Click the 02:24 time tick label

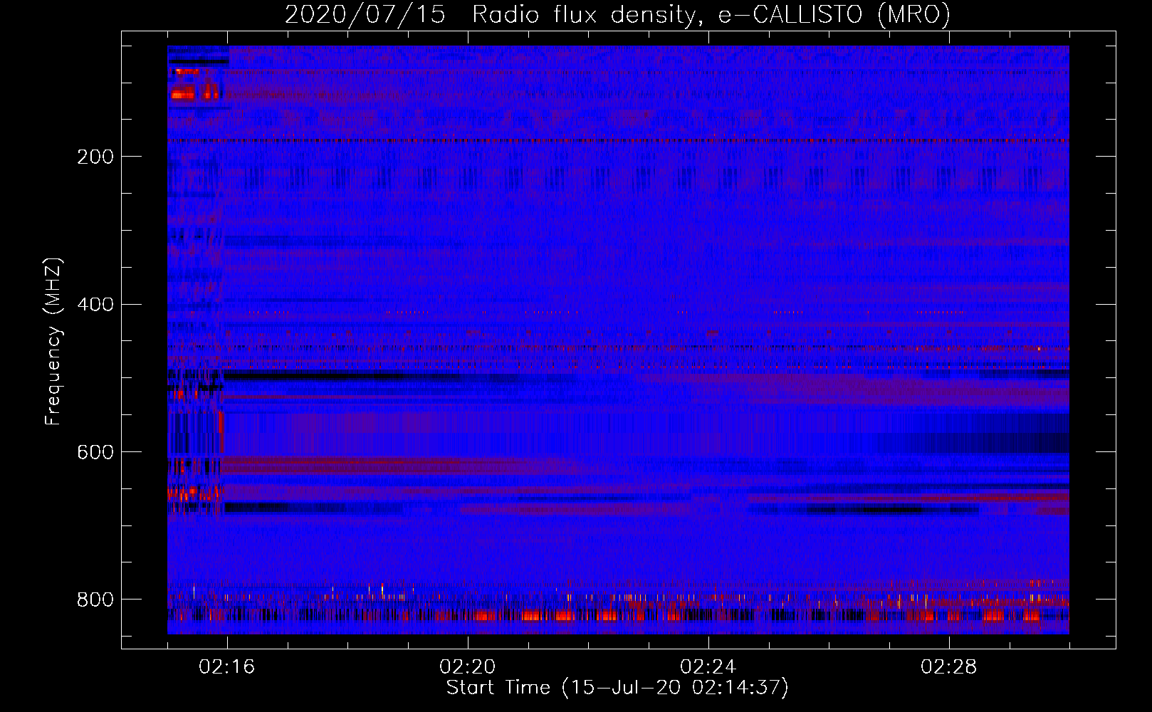pos(708,667)
